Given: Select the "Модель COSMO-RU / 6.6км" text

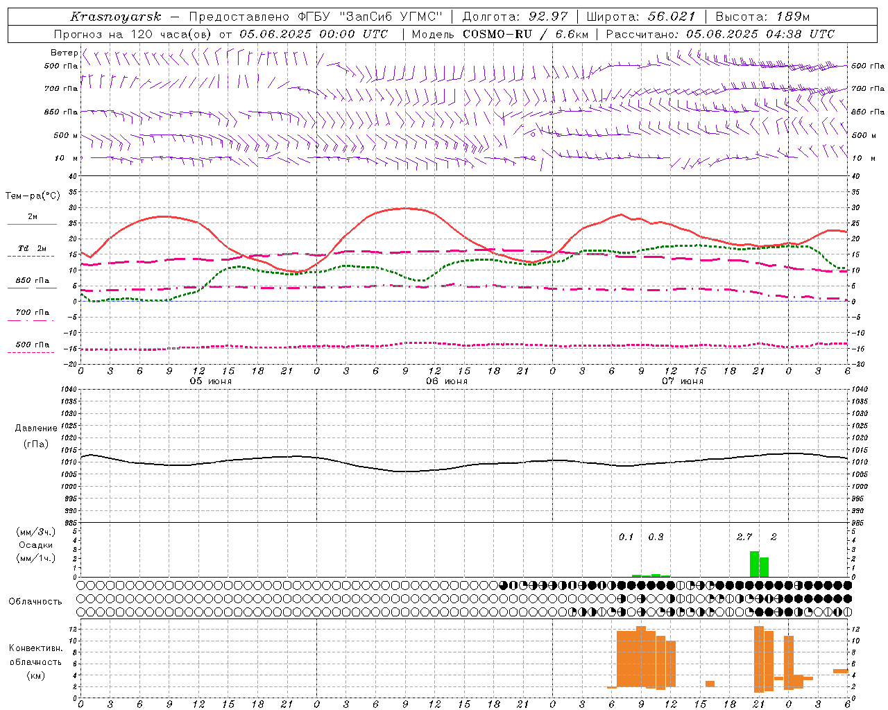Looking at the screenshot, I should click(x=500, y=34).
